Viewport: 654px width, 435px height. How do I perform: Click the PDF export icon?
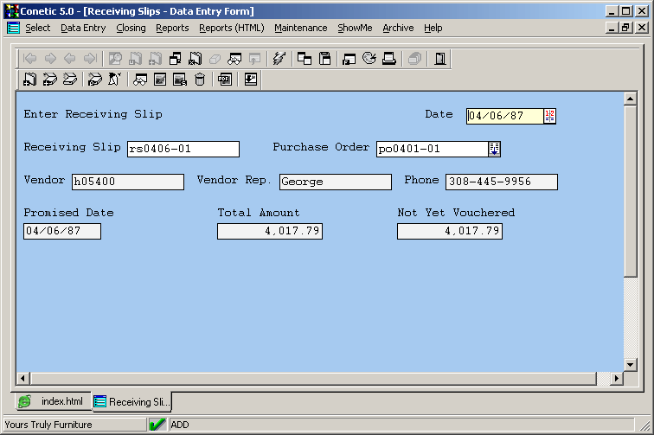click(x=225, y=80)
